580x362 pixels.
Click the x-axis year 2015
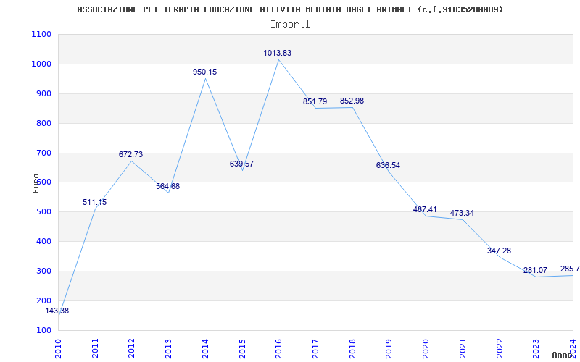[x=242, y=348]
